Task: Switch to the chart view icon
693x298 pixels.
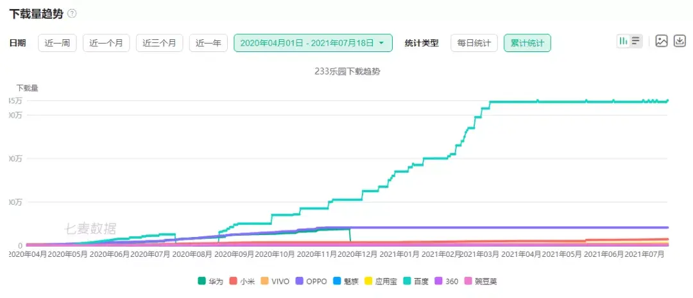Action: [623, 41]
